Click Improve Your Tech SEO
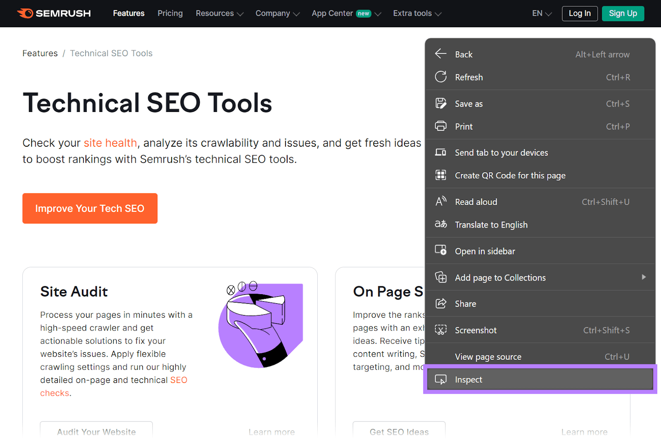The height and width of the screenshot is (440, 661). [90, 208]
